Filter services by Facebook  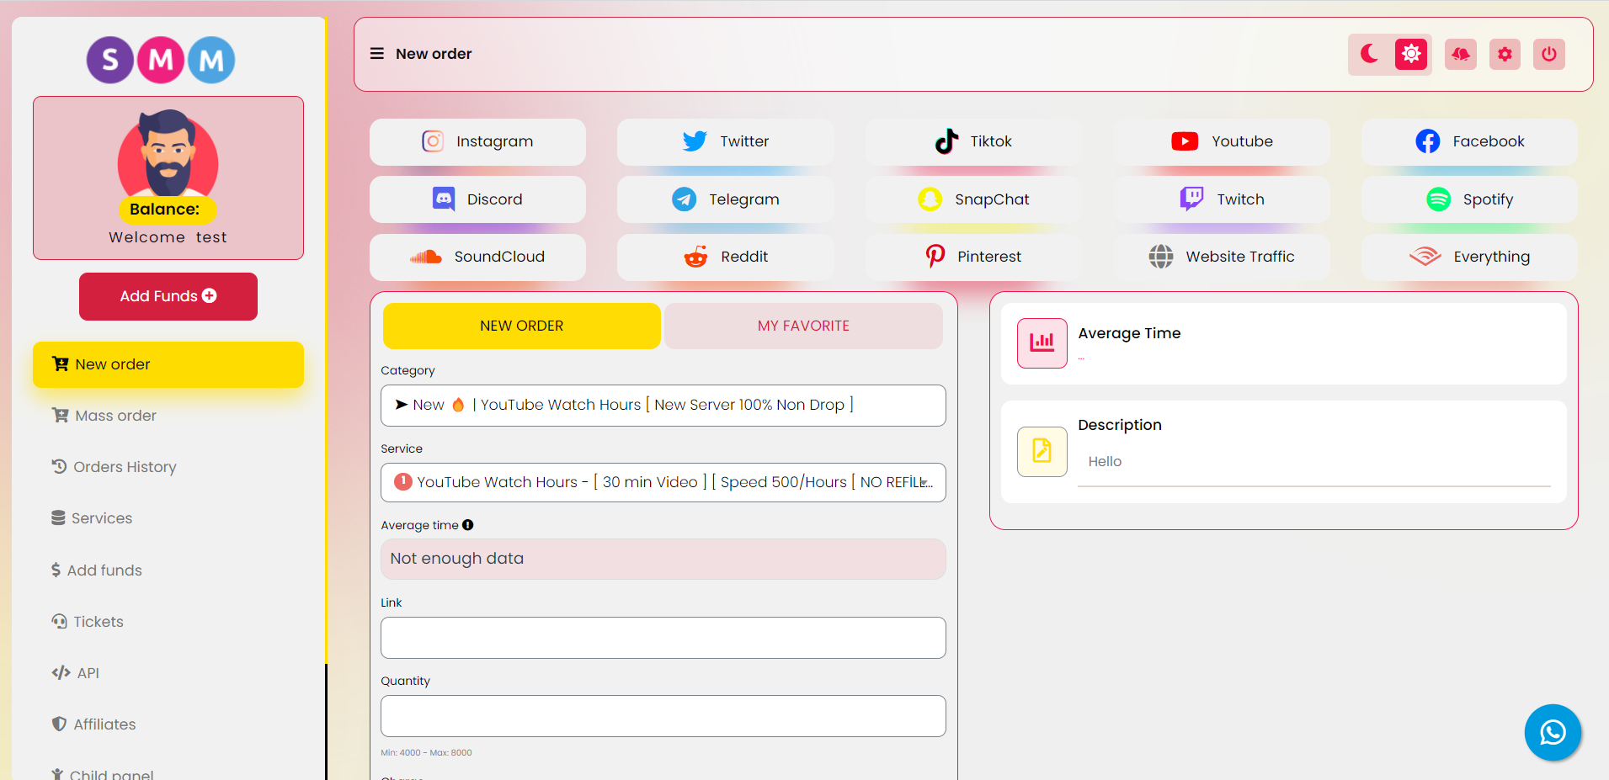pos(1469,141)
